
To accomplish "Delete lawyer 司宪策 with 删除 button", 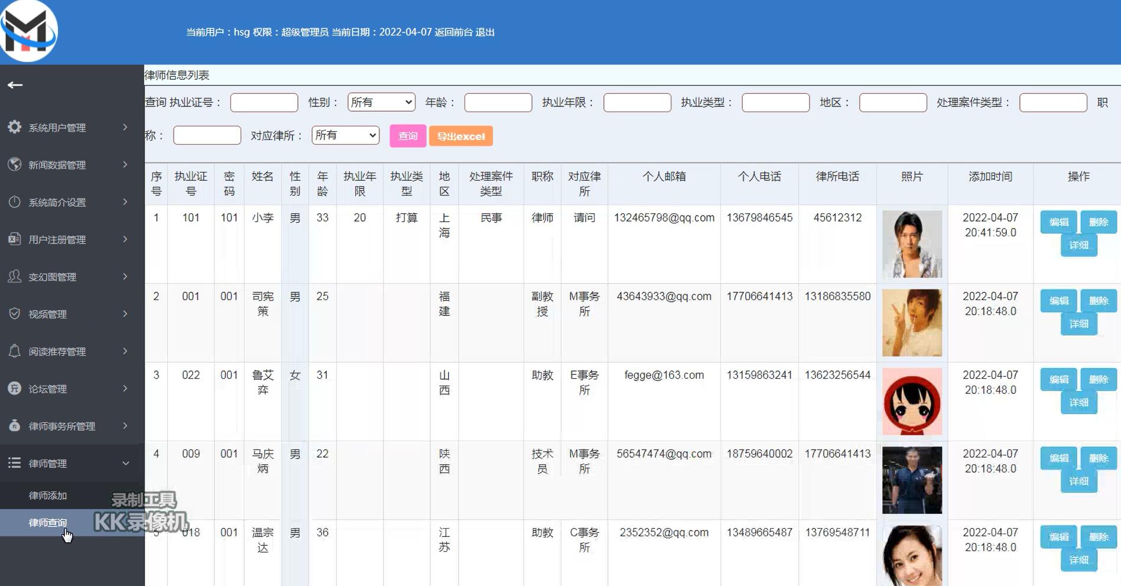I will click(x=1099, y=301).
